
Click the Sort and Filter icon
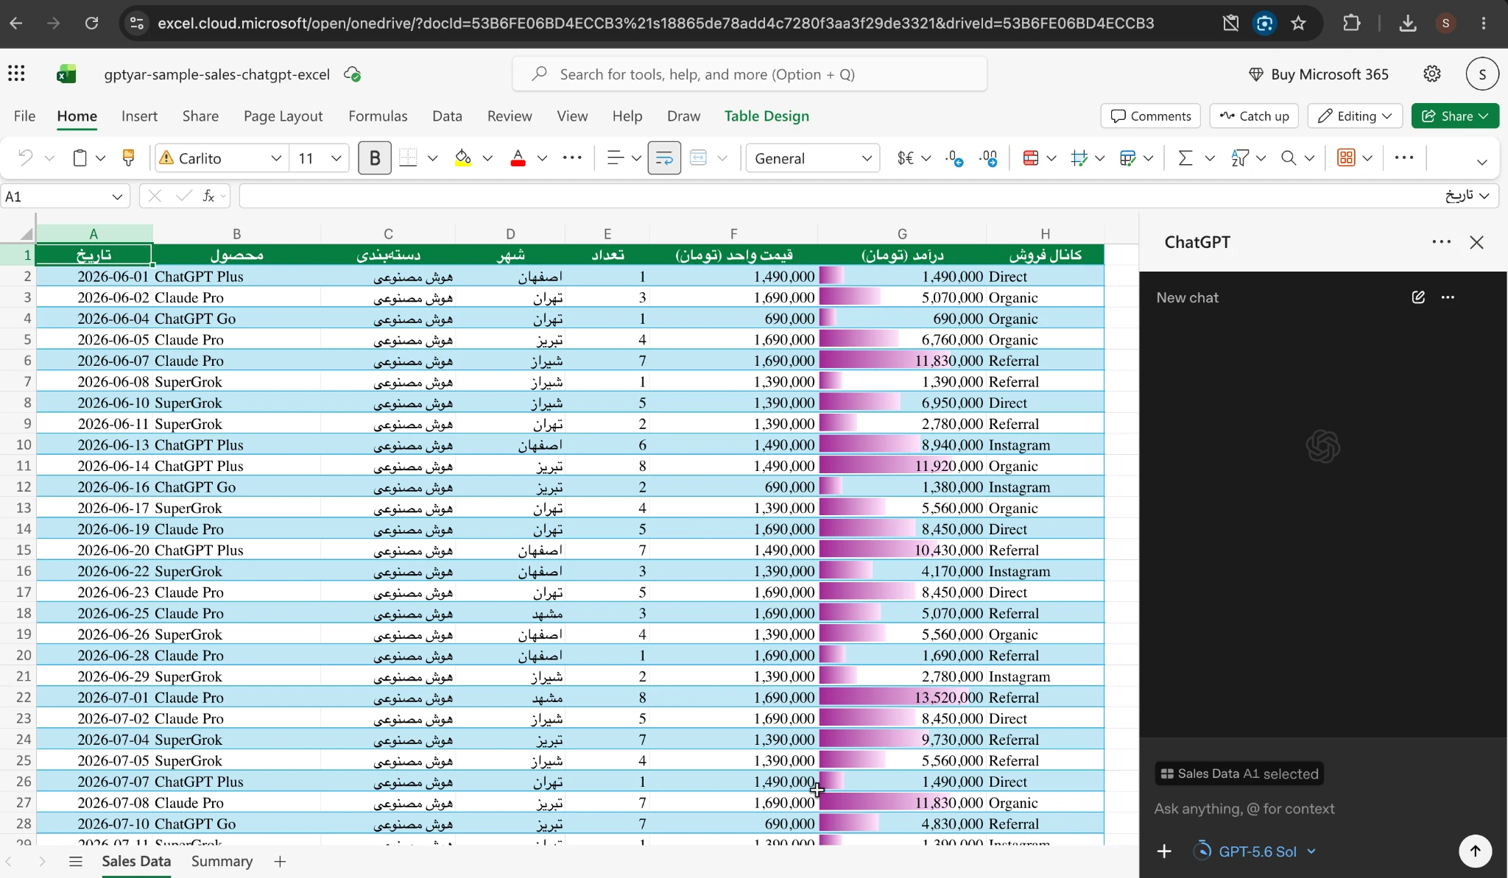(x=1240, y=158)
